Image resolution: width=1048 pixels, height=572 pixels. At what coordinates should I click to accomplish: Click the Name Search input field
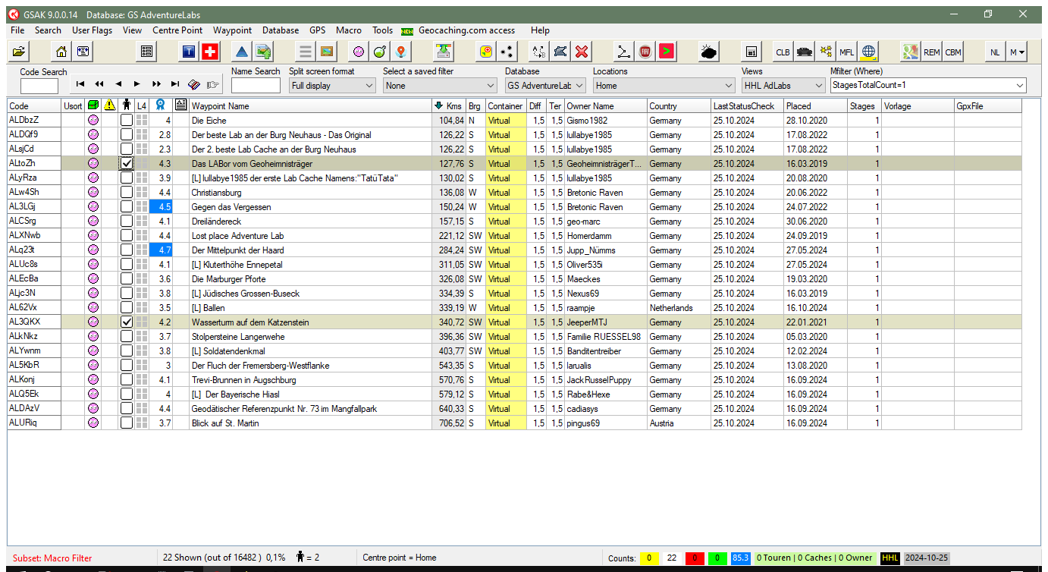[x=256, y=86]
